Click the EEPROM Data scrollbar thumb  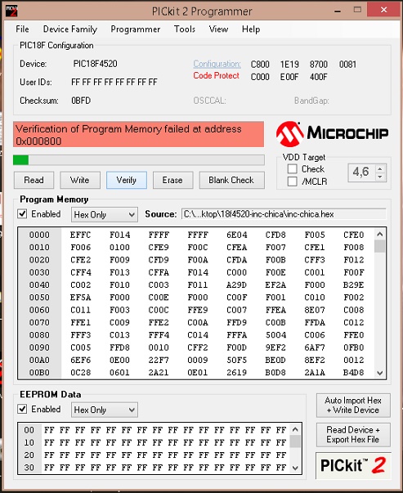[x=295, y=441]
